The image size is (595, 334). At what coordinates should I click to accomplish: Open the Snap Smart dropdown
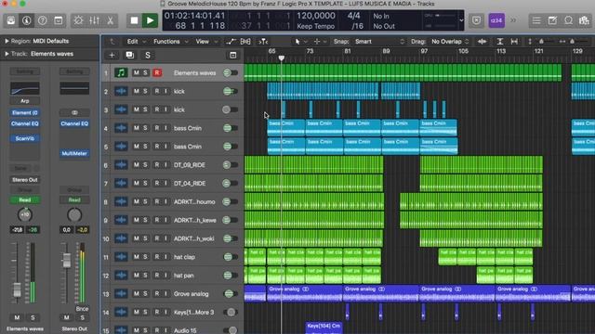tap(380, 41)
